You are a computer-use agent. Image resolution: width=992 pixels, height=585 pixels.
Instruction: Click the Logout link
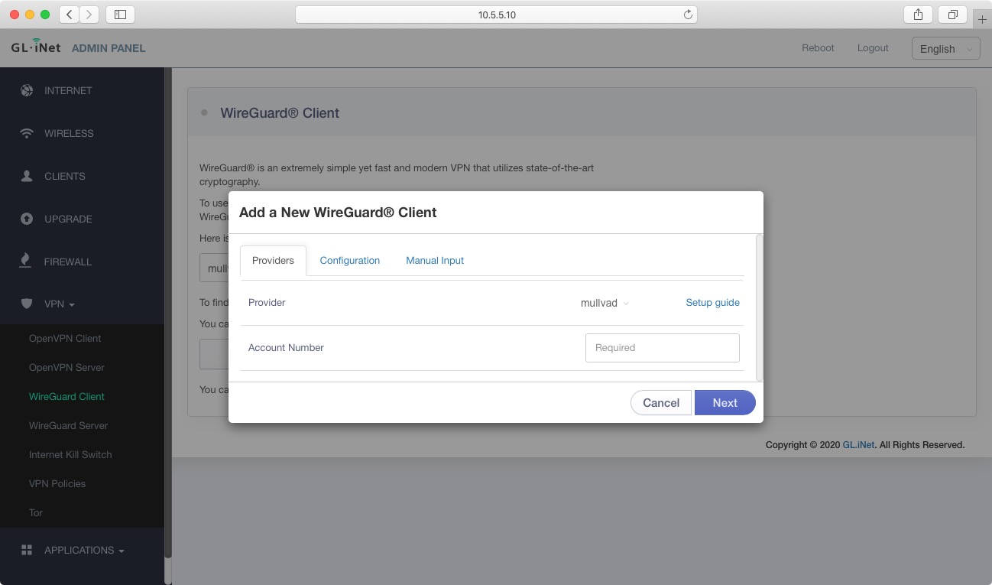point(873,47)
